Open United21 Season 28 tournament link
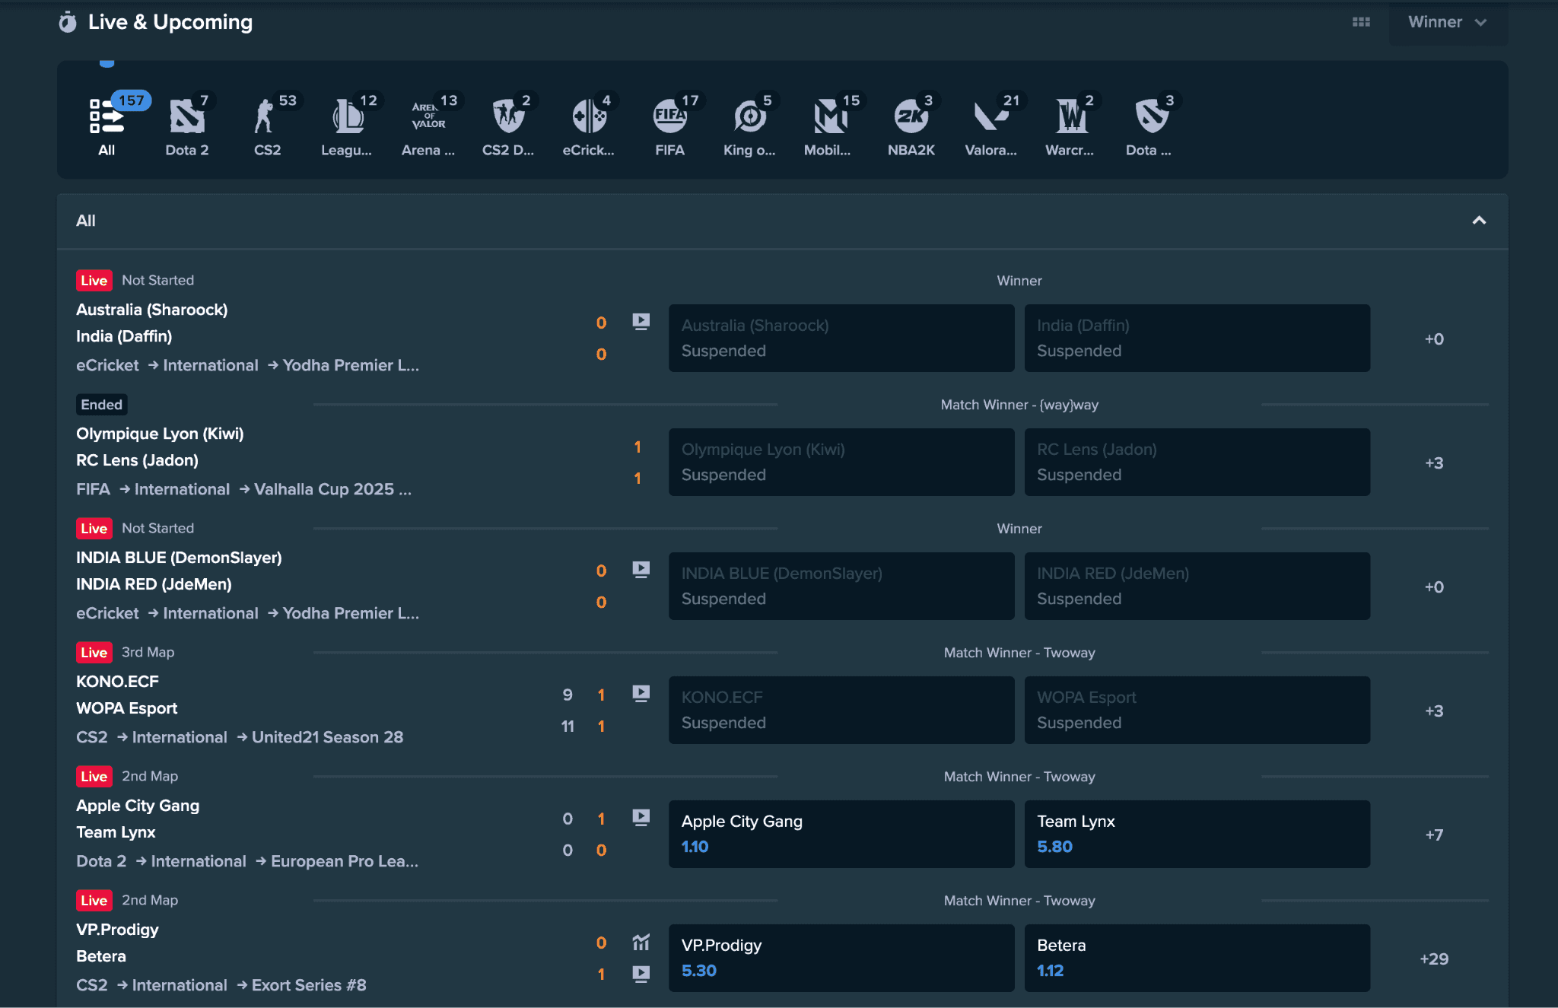1558x1008 pixels. click(328, 737)
